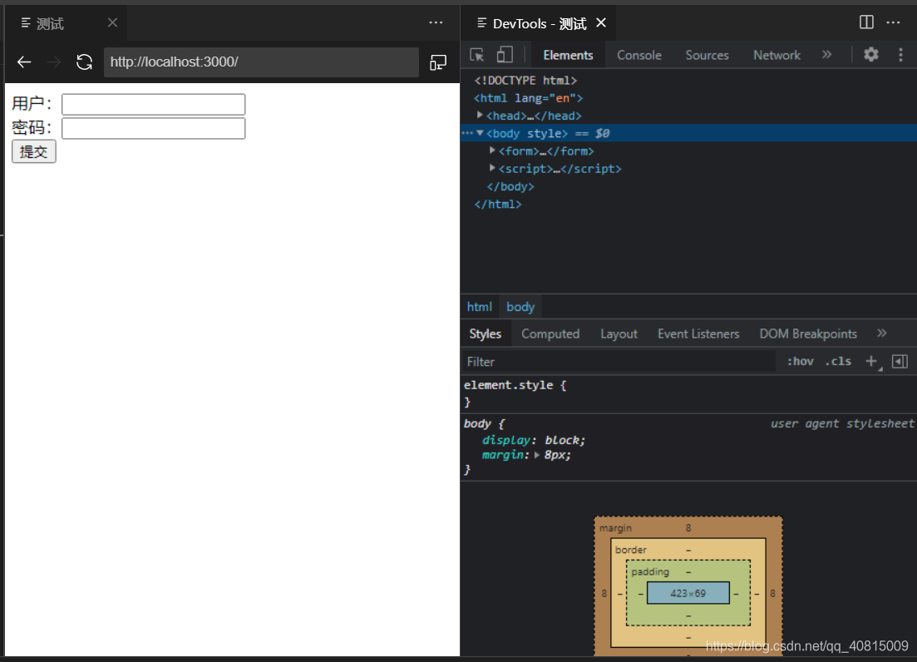Viewport: 917px width, 662px height.
Task: Click the 提交 submit button
Action: [34, 152]
